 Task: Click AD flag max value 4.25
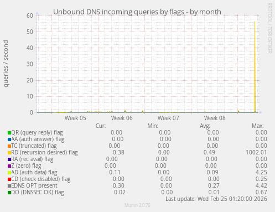pyautogui.click(x=261, y=173)
